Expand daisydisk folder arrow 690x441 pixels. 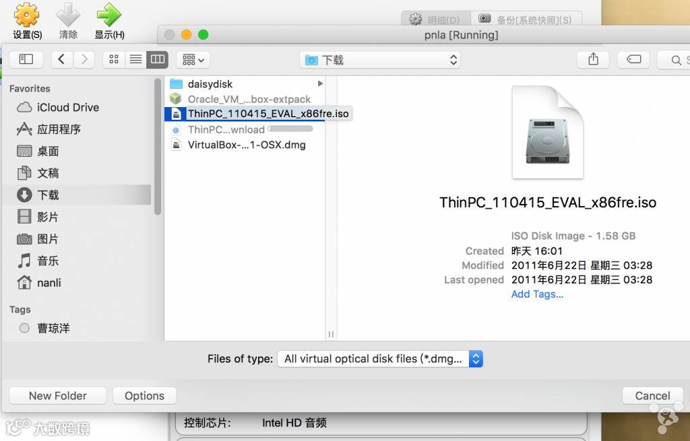[x=320, y=83]
